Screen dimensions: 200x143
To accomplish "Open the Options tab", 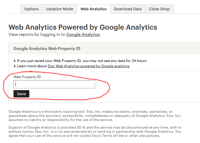I will [x=31, y=9].
